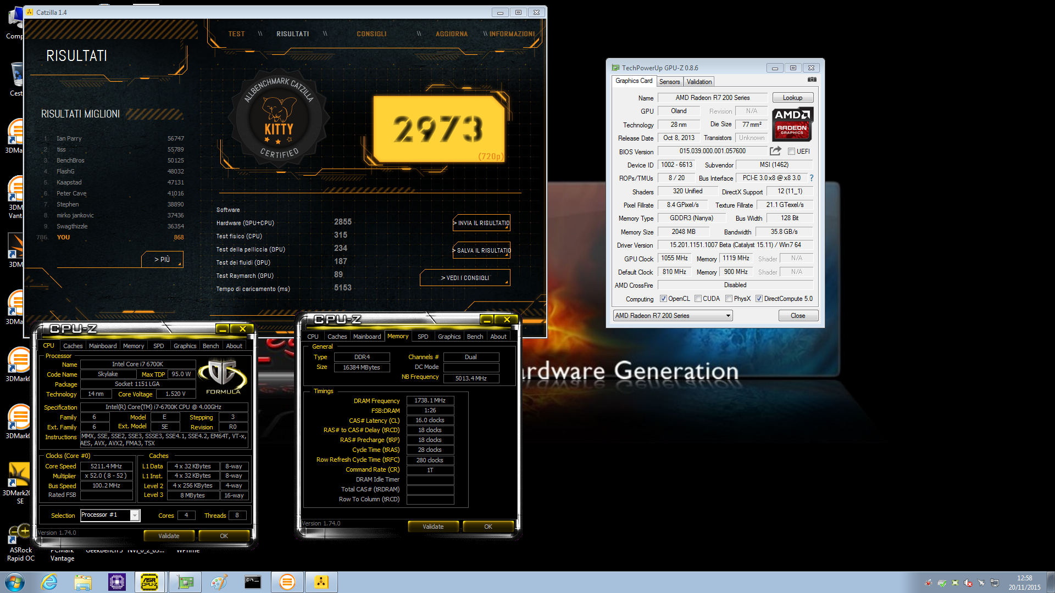Expand results with the PIÙ button
The image size is (1055, 593).
click(x=162, y=259)
